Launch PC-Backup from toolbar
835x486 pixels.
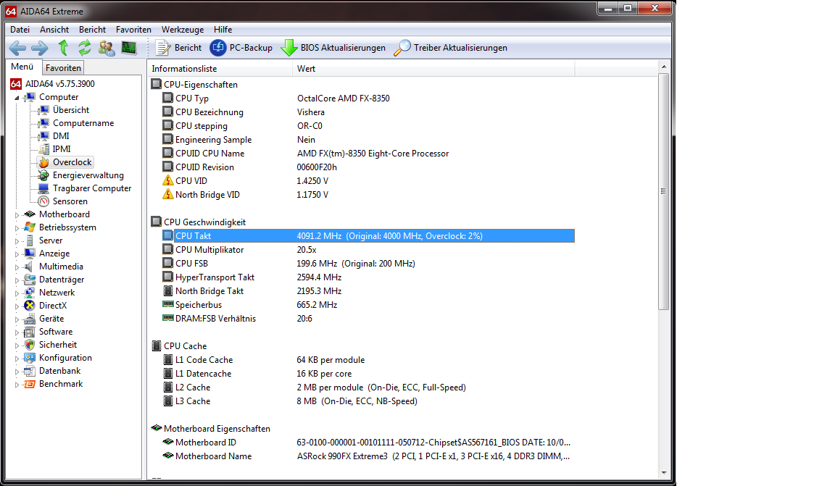point(241,48)
